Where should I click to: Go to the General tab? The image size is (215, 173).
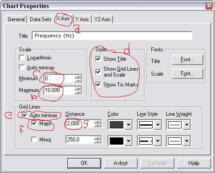click(16, 19)
